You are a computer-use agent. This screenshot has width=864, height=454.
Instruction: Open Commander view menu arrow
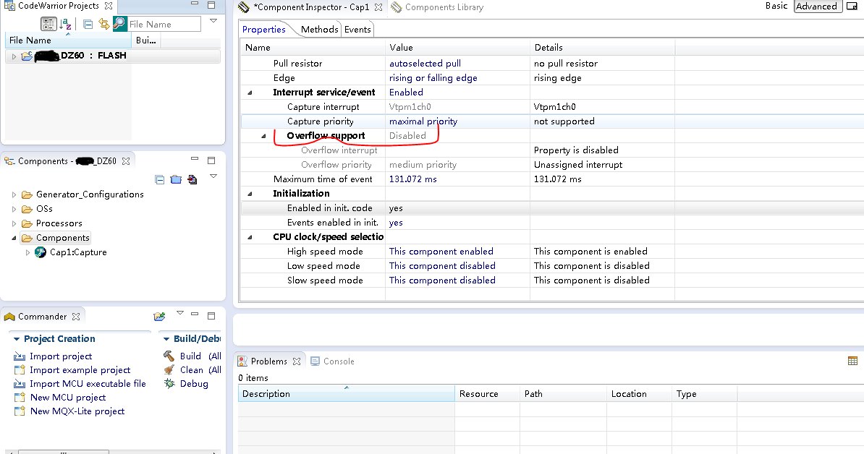click(179, 313)
